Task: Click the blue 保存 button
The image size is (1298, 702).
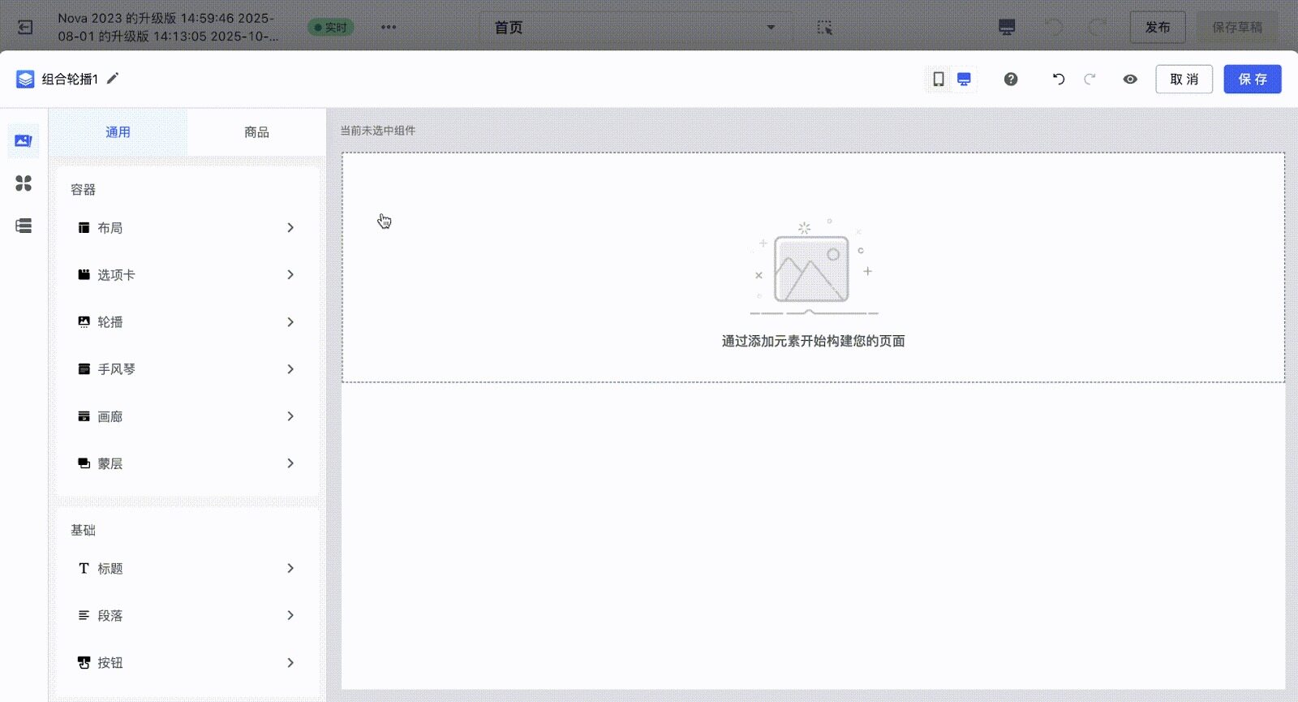Action: tap(1252, 80)
